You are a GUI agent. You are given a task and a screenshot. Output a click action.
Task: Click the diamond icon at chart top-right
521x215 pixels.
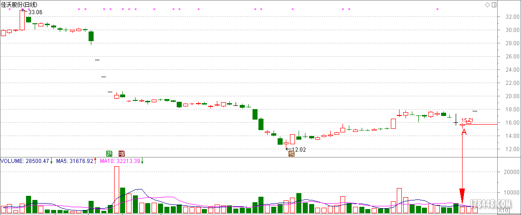click(488, 5)
